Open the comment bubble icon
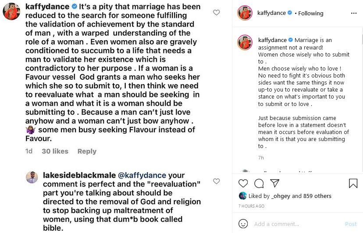This screenshot has width=363, height=233. point(259,184)
